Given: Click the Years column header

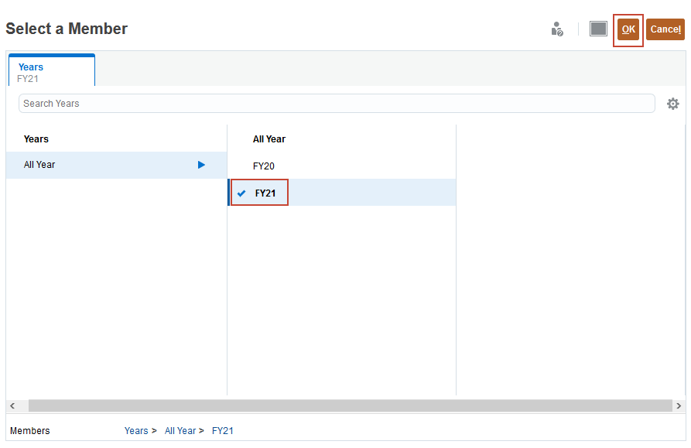Looking at the screenshot, I should (x=36, y=139).
